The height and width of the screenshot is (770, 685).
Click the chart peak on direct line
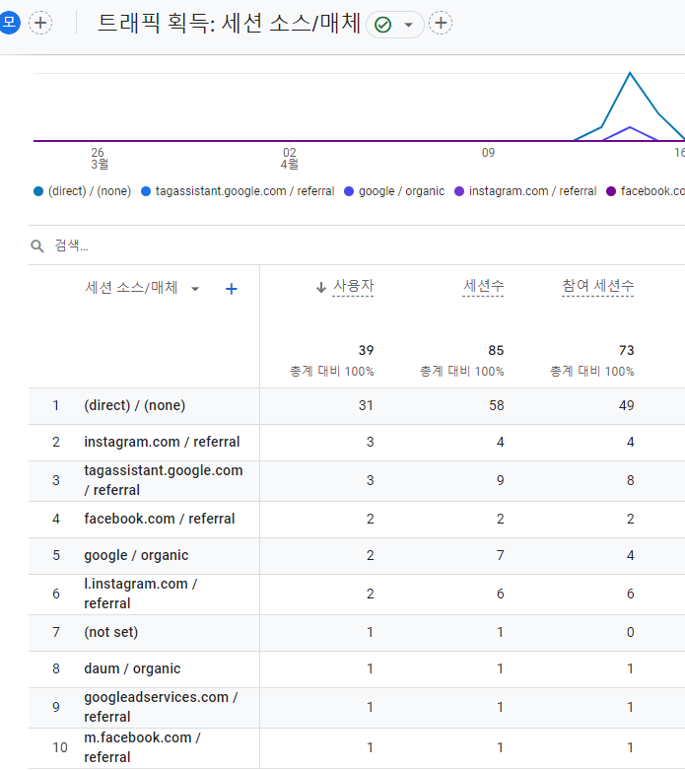coord(630,73)
